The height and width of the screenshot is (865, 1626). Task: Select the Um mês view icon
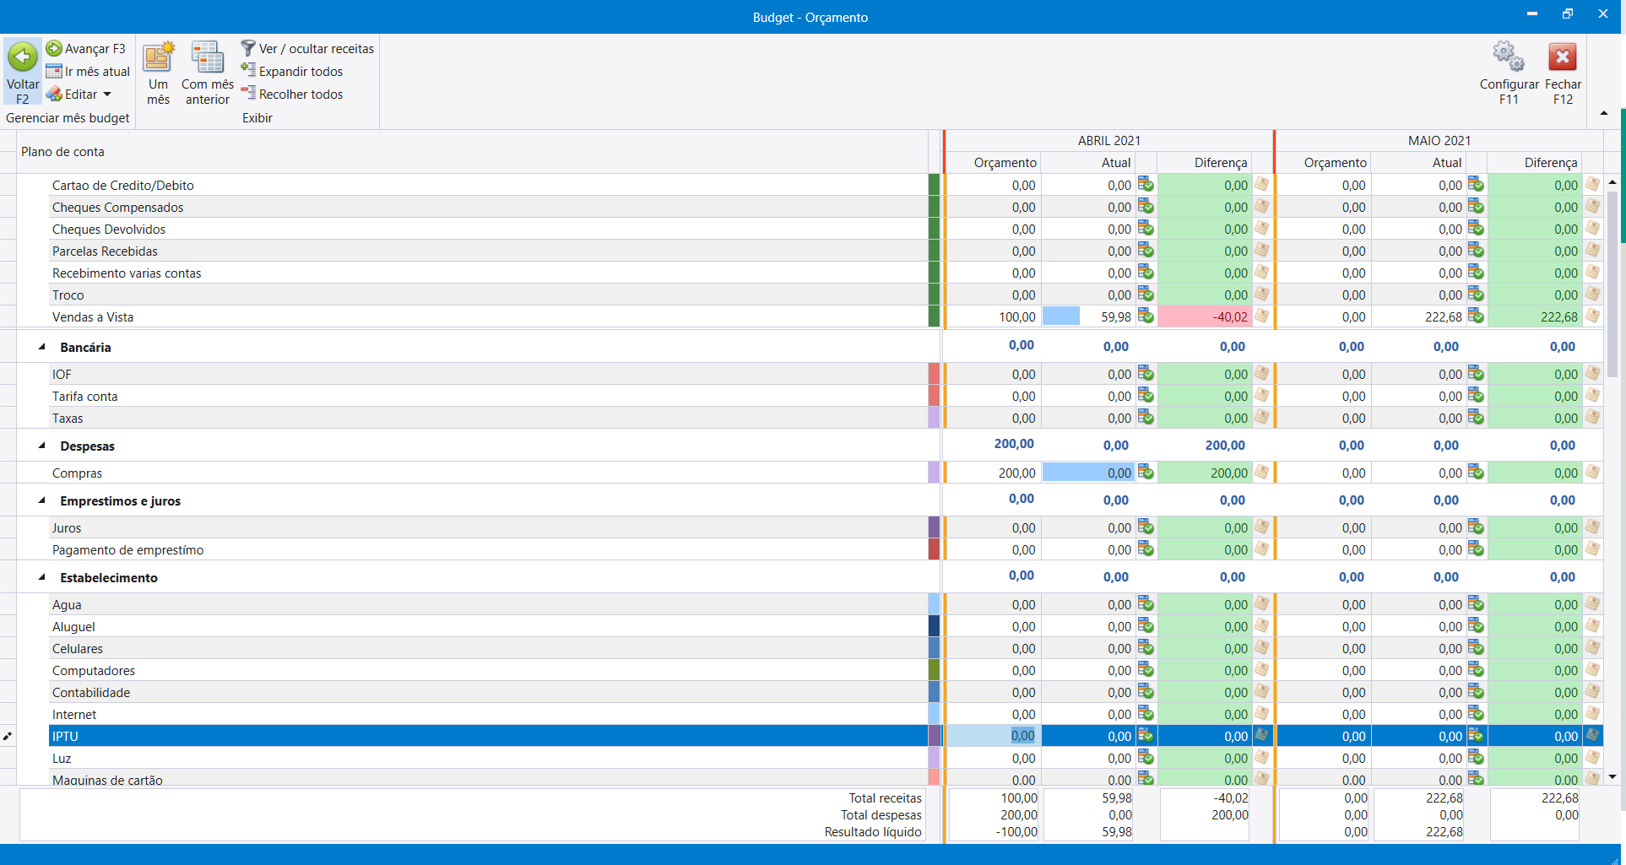(158, 57)
